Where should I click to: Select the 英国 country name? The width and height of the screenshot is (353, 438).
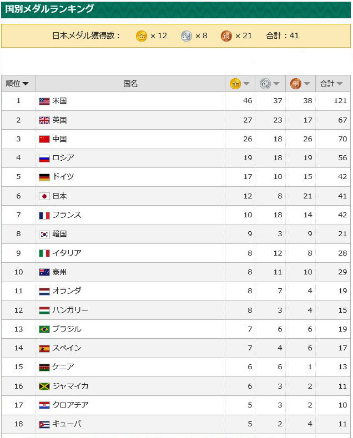coord(59,120)
